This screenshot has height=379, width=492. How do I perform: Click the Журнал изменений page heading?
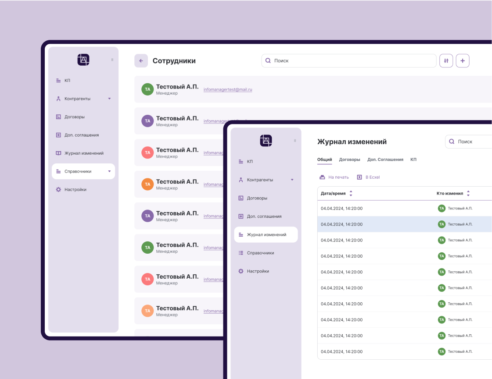(352, 142)
